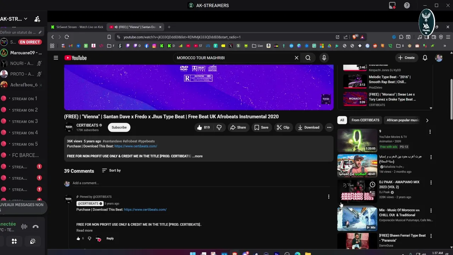453x255 pixels.
Task: Click the YouTube Create button
Action: [x=406, y=58]
